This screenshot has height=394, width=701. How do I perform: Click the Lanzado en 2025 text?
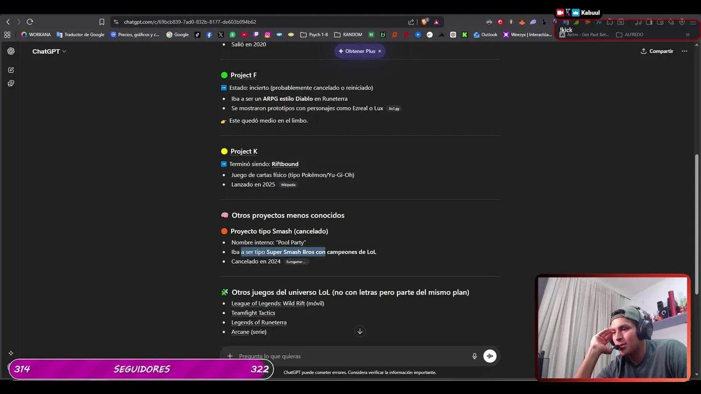253,184
